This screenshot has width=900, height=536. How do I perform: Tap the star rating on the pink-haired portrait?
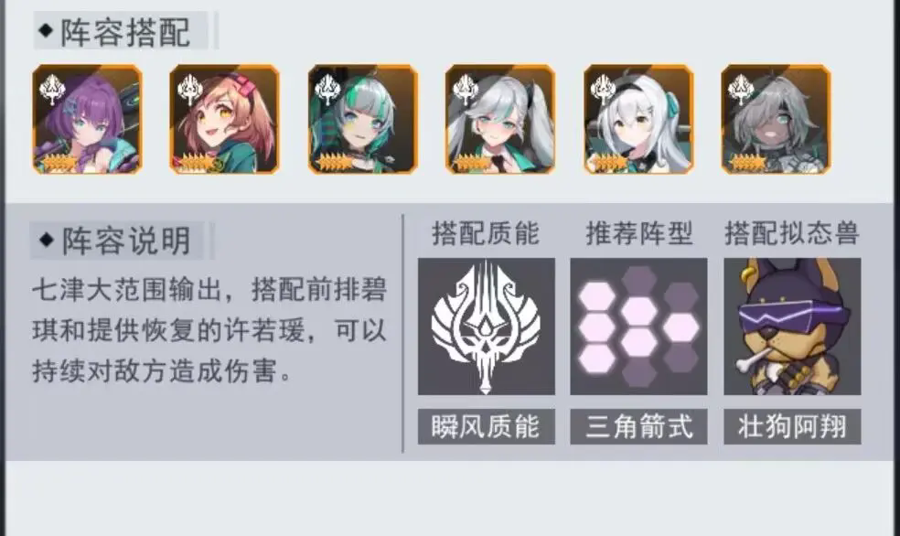pyautogui.click(x=195, y=163)
